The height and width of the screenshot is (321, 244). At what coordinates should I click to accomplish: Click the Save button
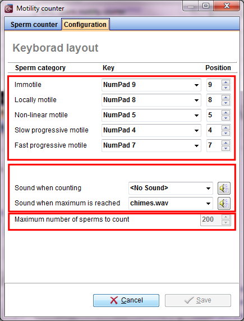pos(198,300)
